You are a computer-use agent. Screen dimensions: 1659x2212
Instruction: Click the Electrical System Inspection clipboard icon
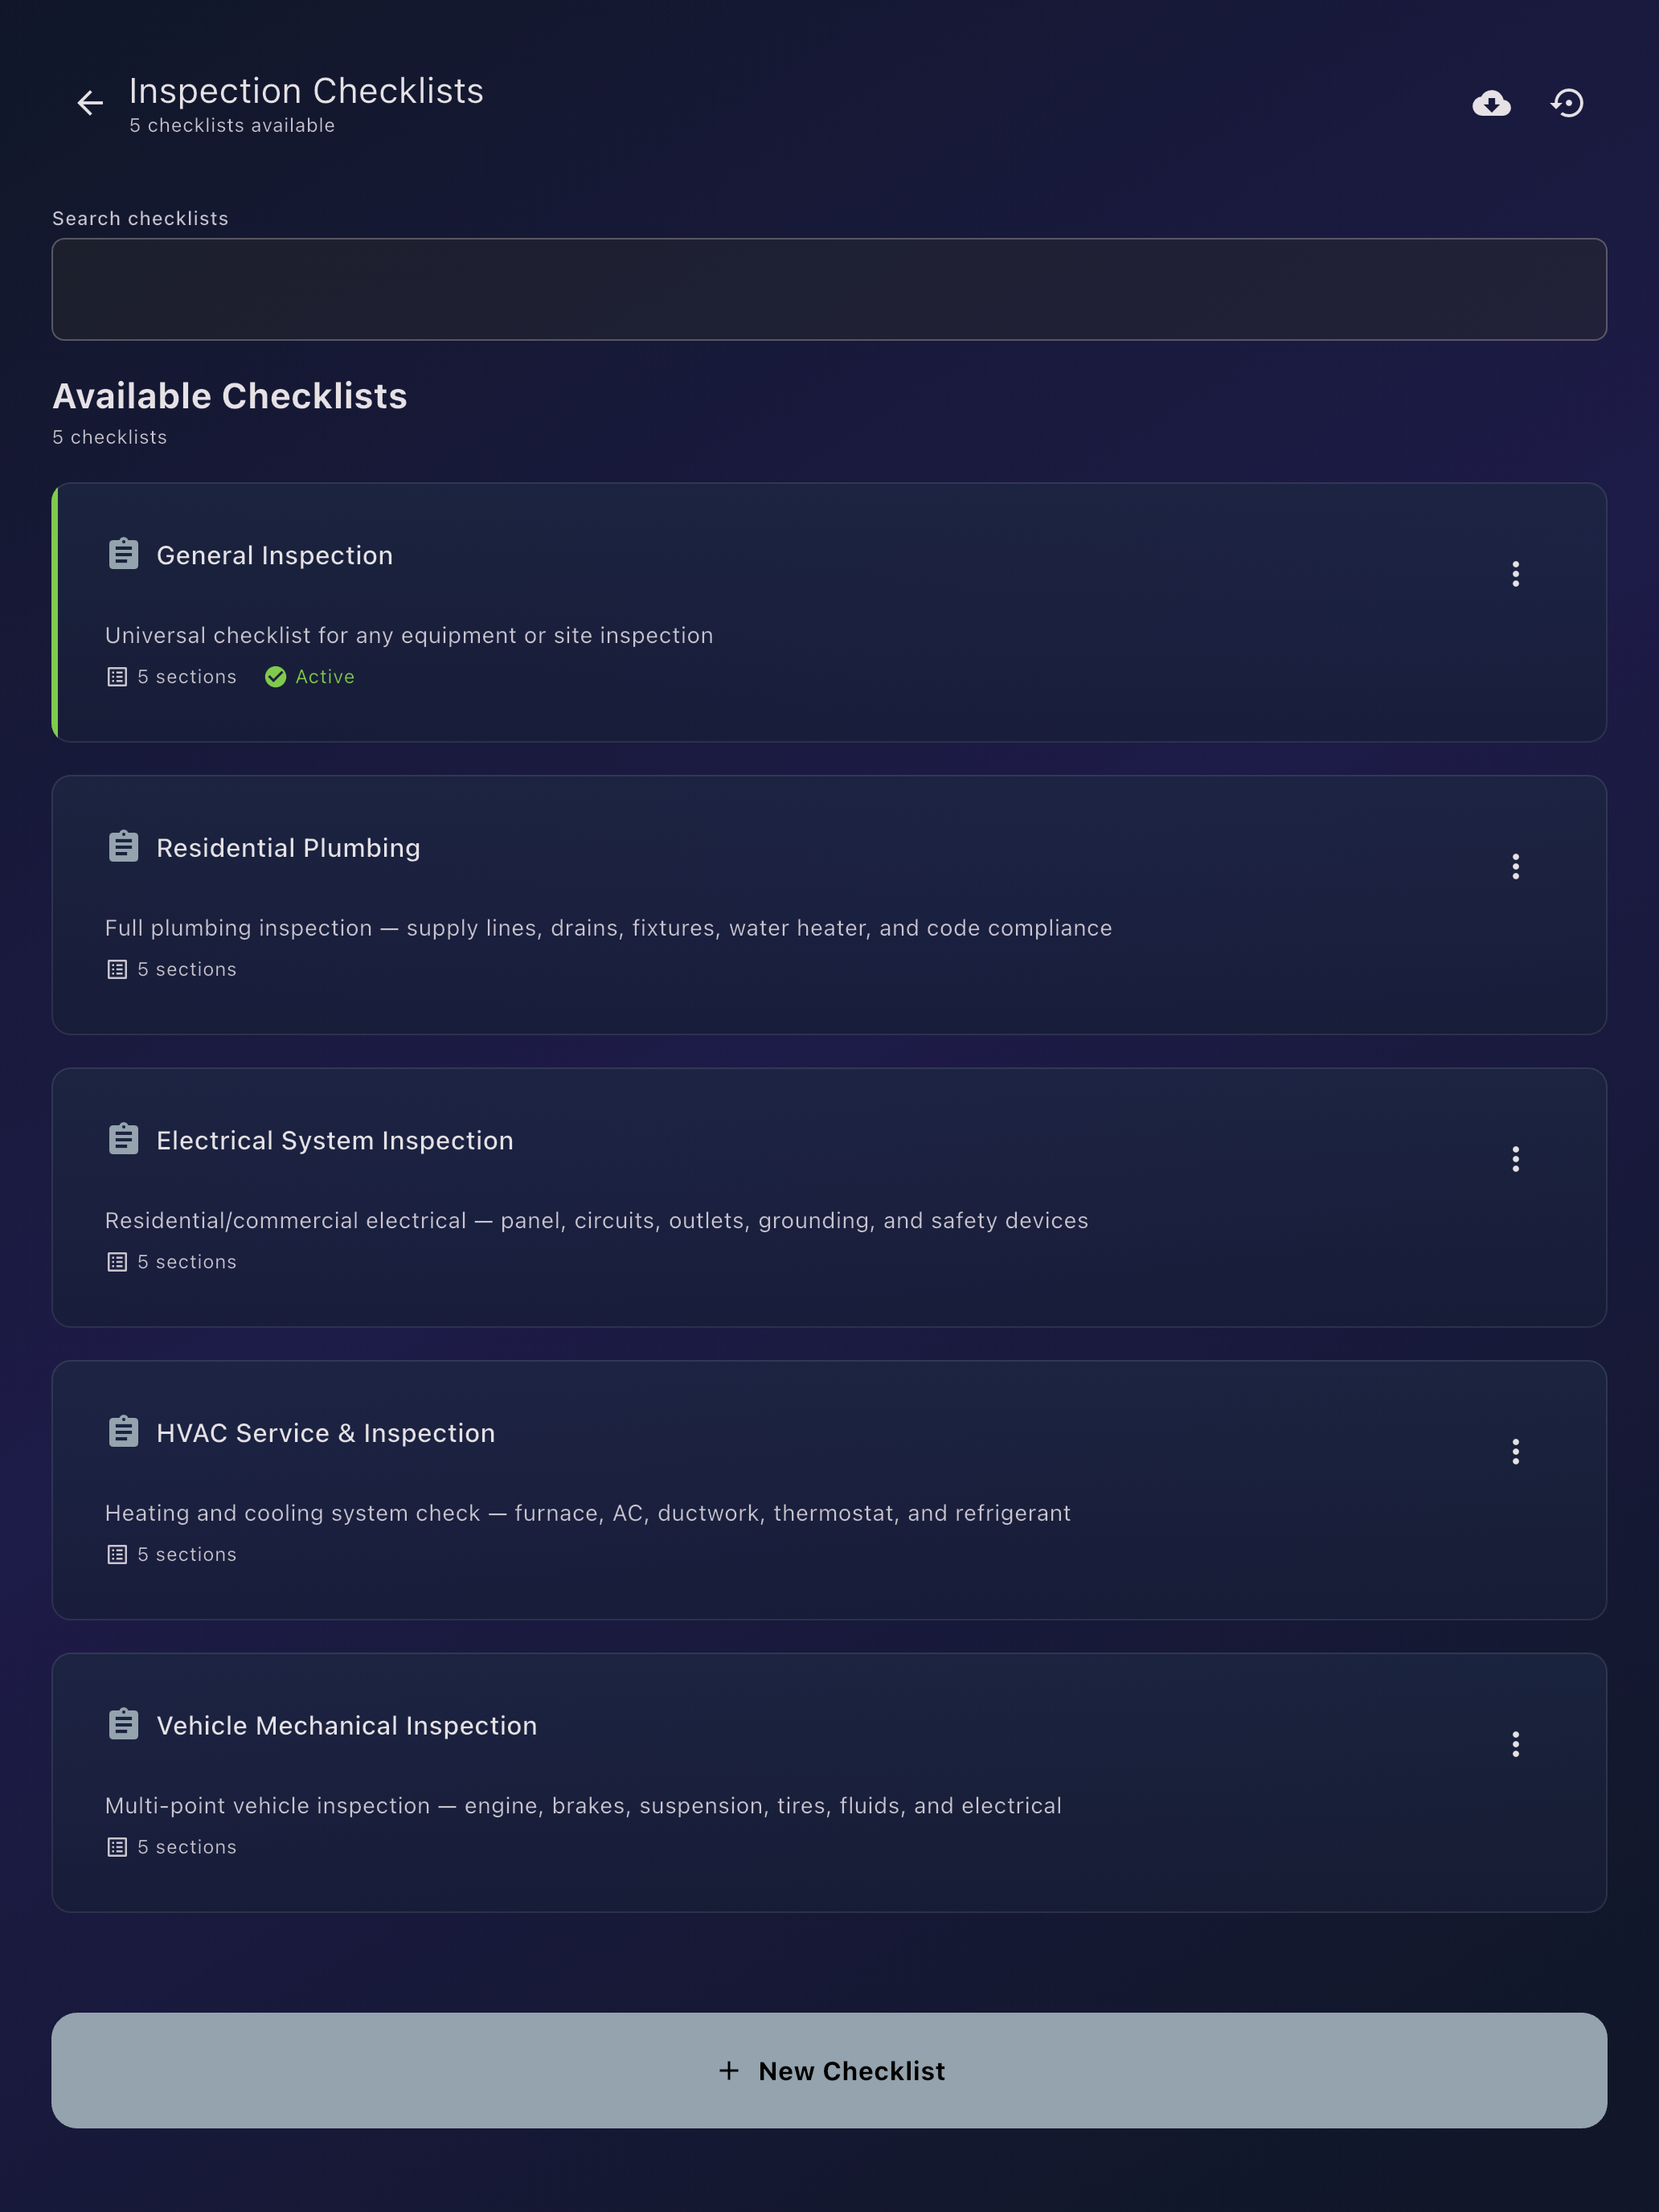pos(123,1138)
